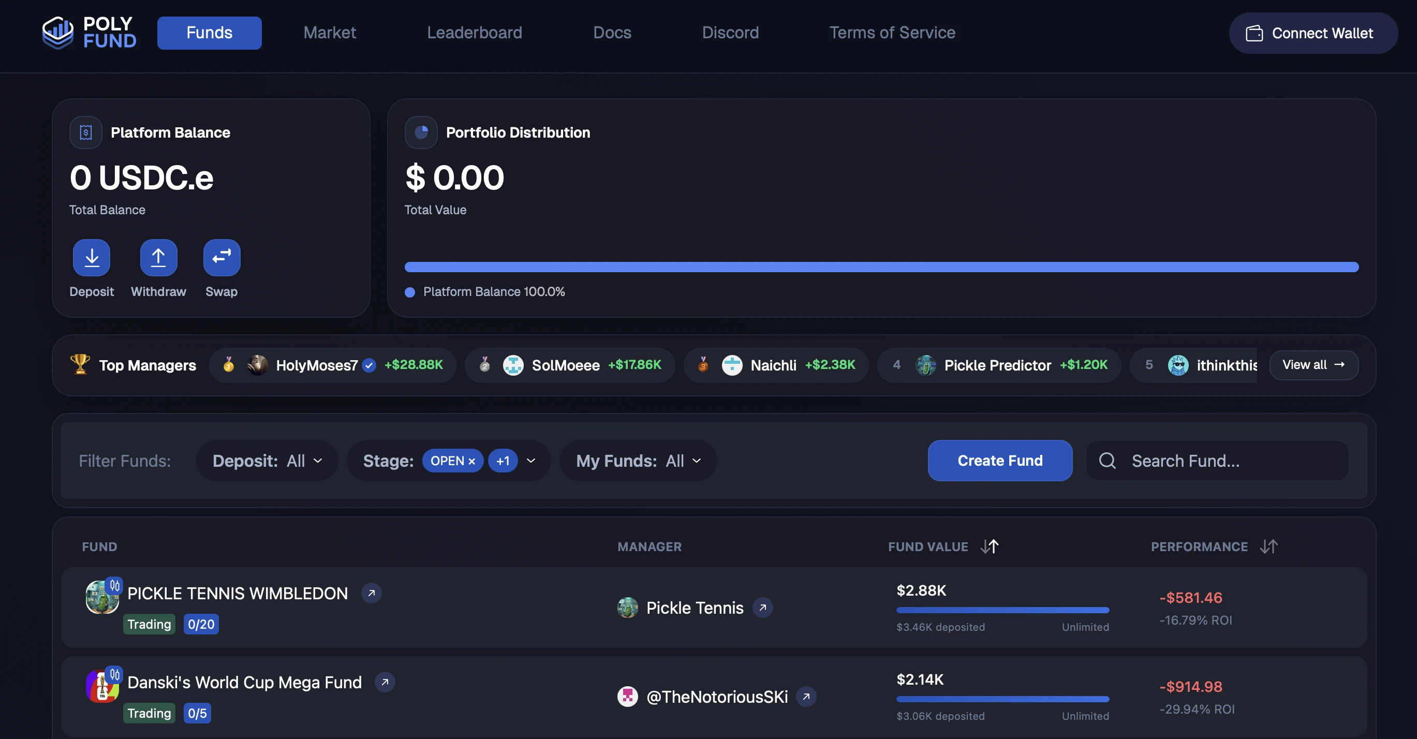
Task: Open the Deposit filter dropdown
Action: tap(267, 461)
